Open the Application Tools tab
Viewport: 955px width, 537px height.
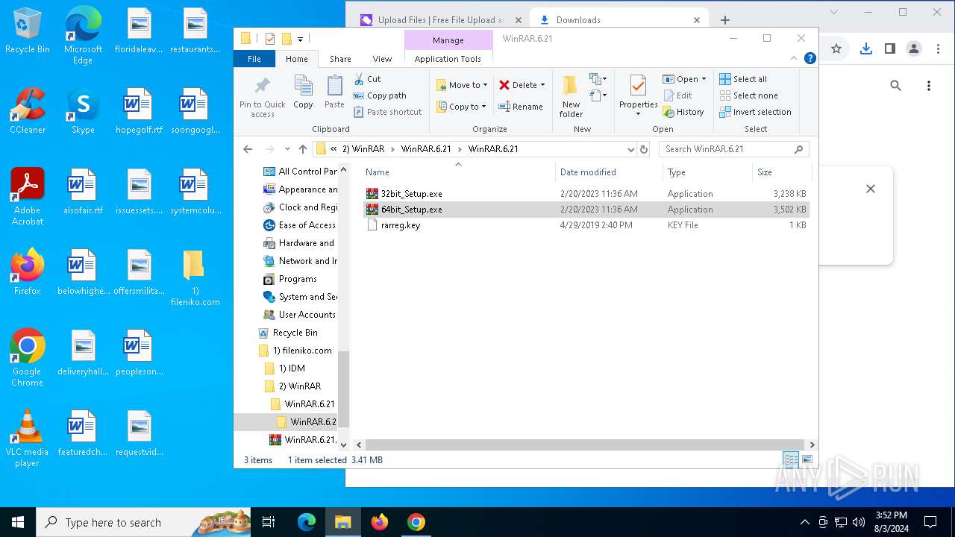[x=448, y=59]
